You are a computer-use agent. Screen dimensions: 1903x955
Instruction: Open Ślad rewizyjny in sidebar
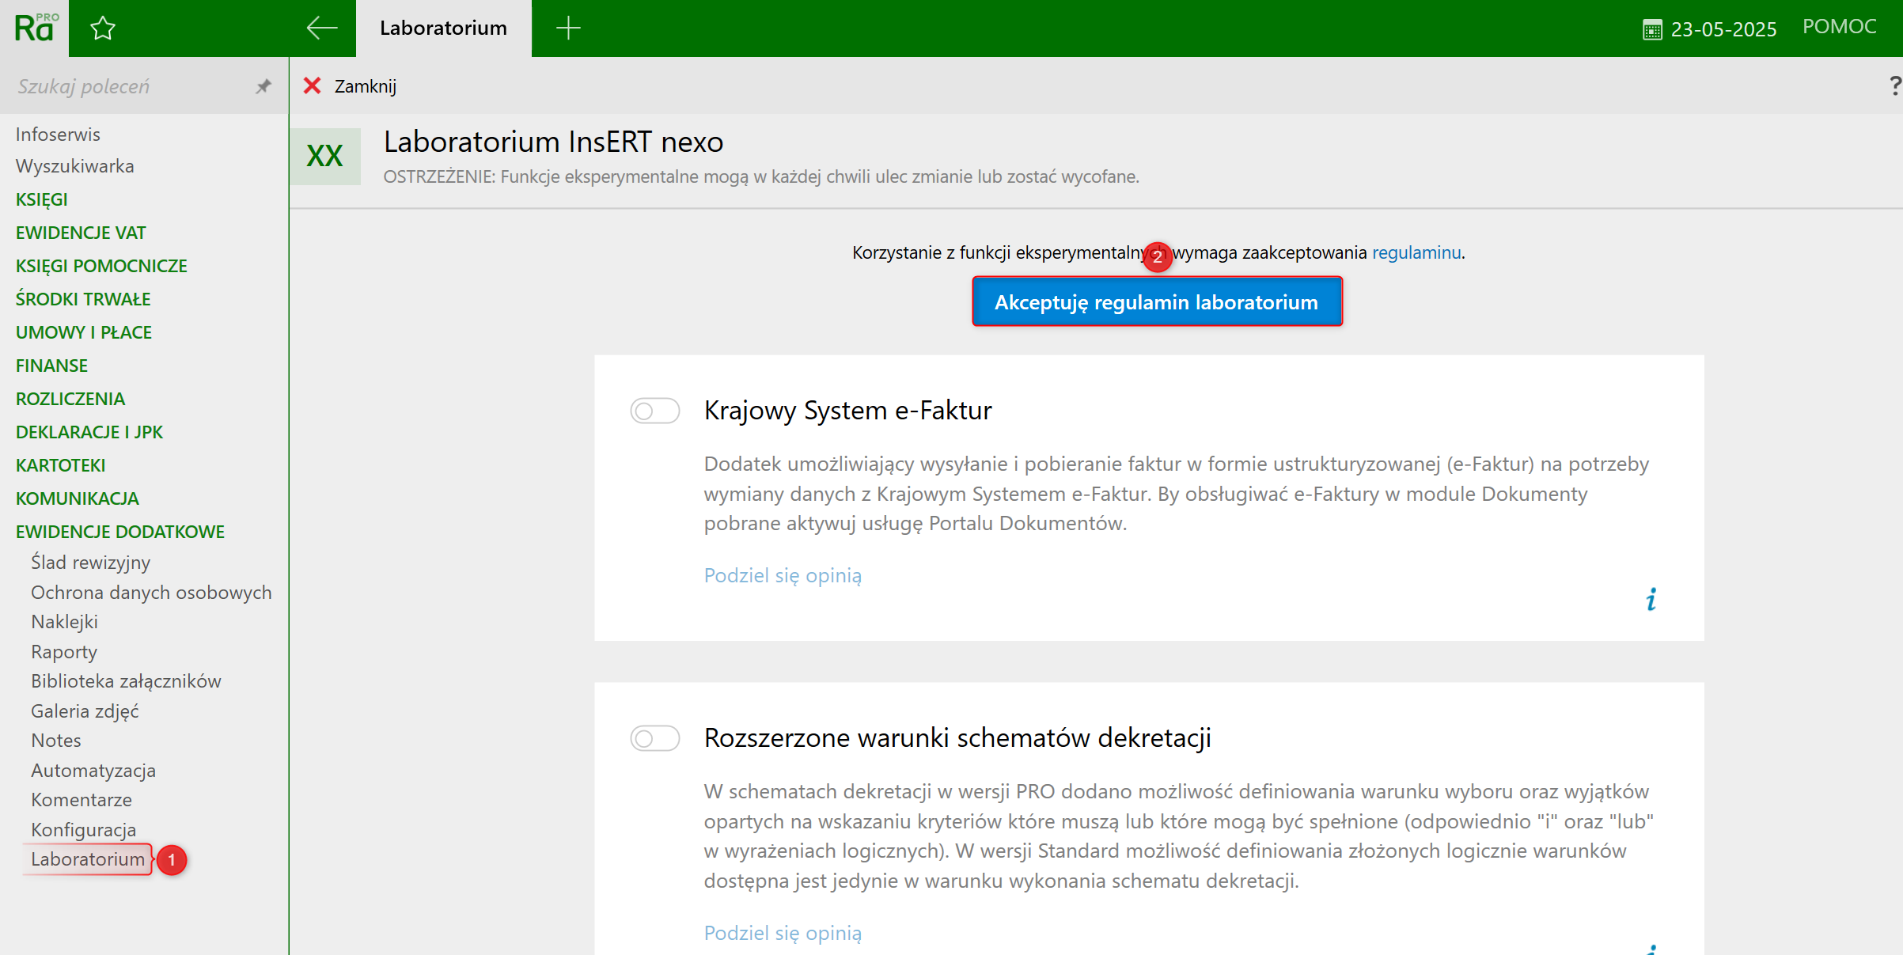pos(90,563)
